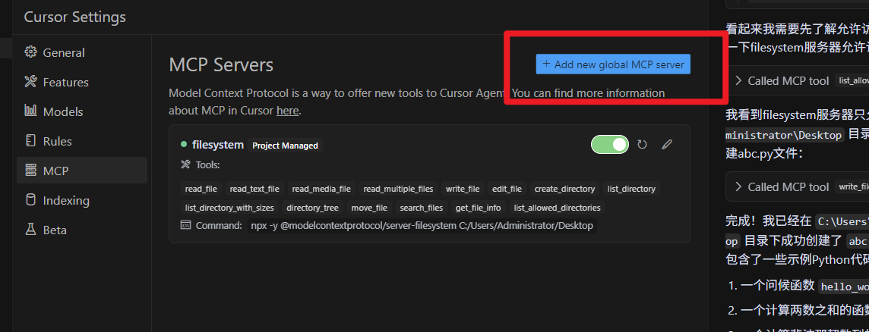The image size is (869, 332).
Task: Click the Rules document icon
Action: (30, 140)
